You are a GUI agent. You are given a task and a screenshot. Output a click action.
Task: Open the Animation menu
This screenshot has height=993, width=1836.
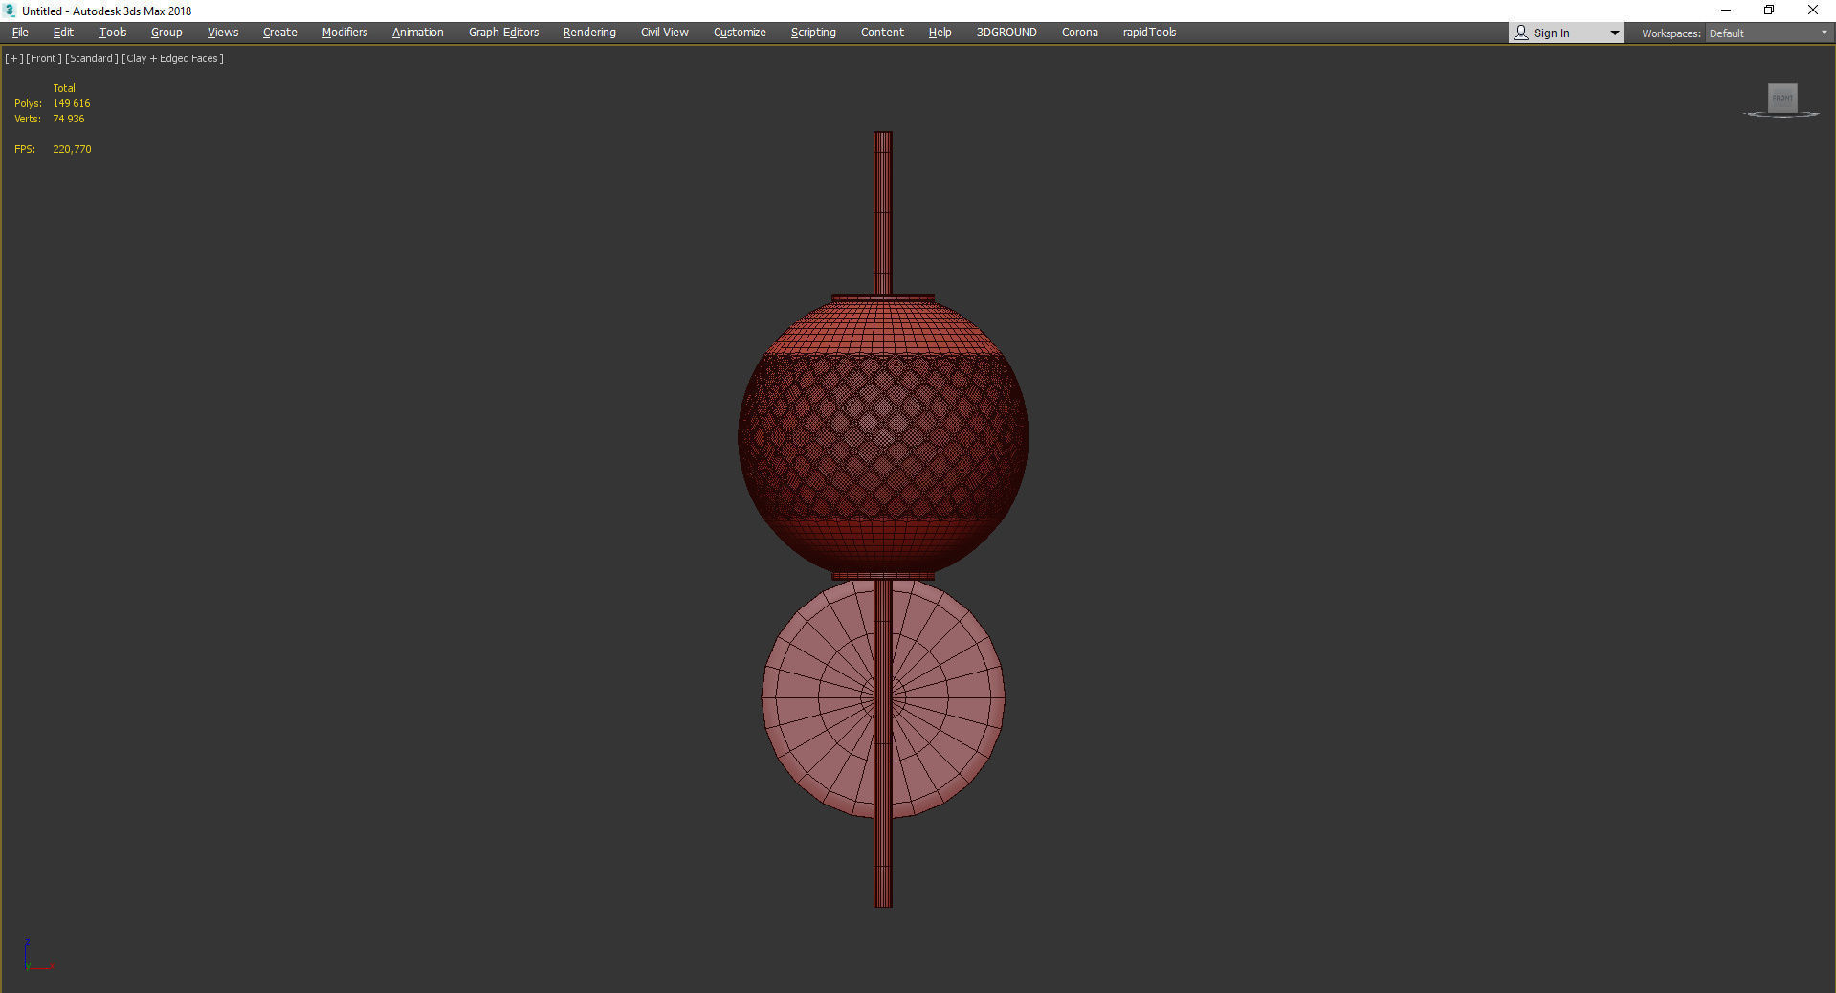(418, 33)
